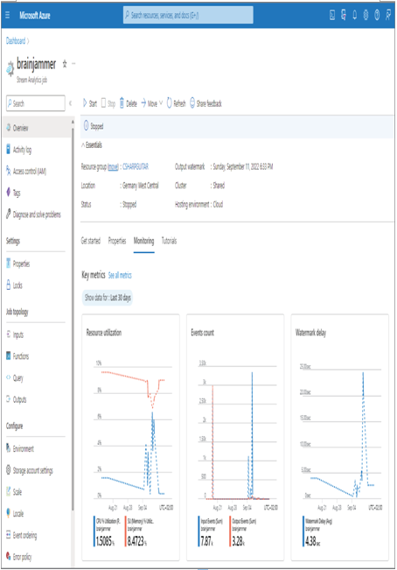This screenshot has width=397, height=570.
Task: Collapse the left navigation menu chevron
Action: pyautogui.click(x=71, y=103)
